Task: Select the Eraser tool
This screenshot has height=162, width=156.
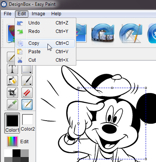Action: [x=27, y=93]
